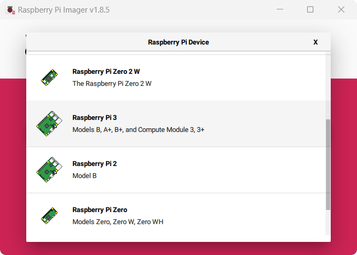
Task: Maximize the Raspberry Pi Imager window
Action: (x=310, y=9)
